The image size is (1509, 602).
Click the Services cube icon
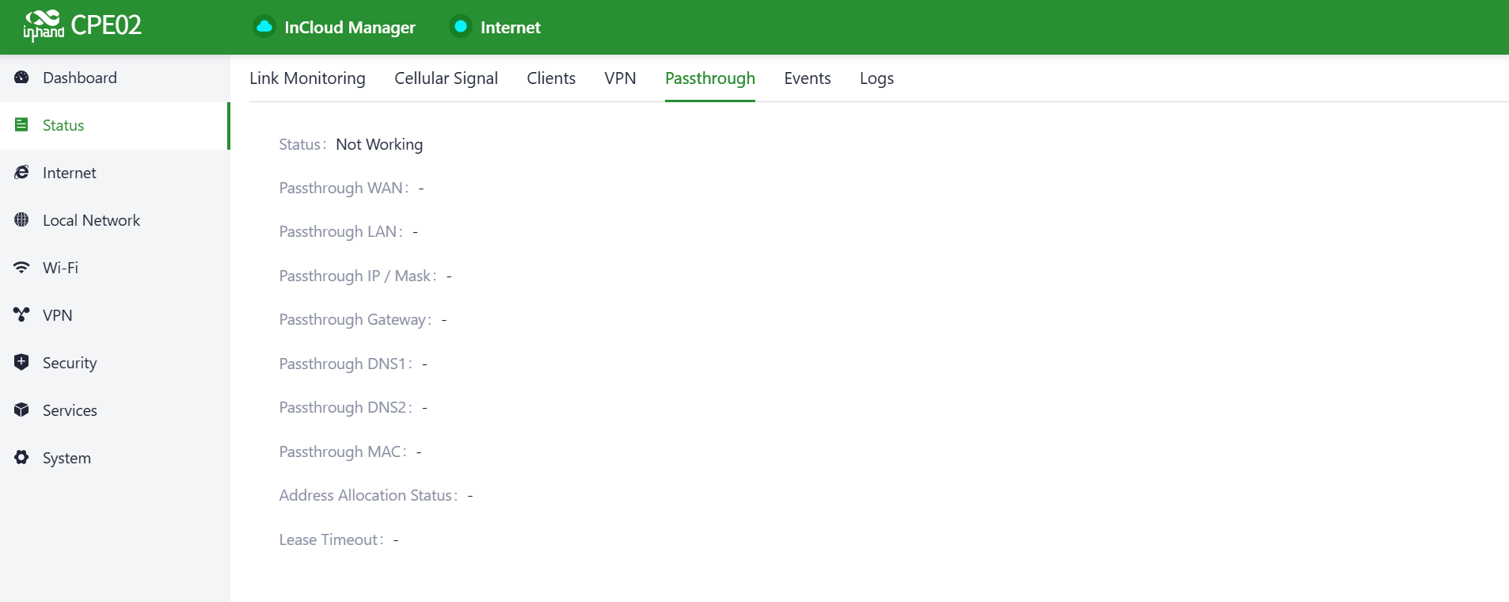(x=22, y=410)
